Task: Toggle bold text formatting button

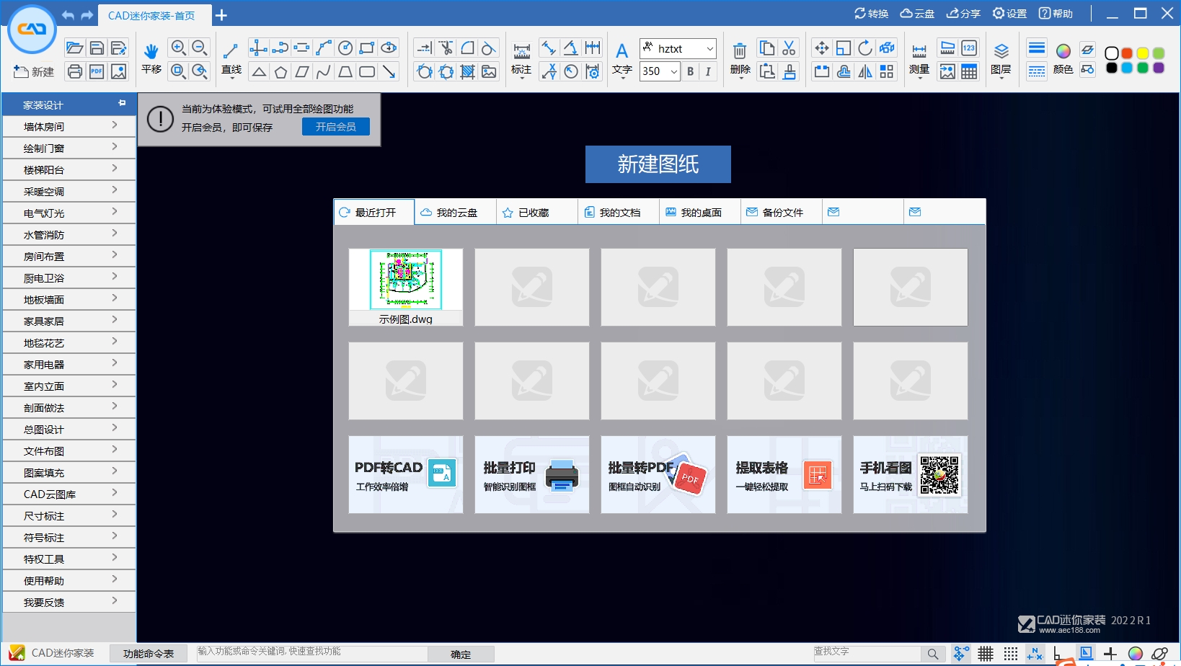Action: [690, 71]
